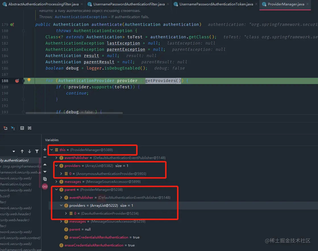Click the AuthenticationException link in Javadoc
Image resolution: width=318 pixels, height=251 pixels.
click(81, 17)
